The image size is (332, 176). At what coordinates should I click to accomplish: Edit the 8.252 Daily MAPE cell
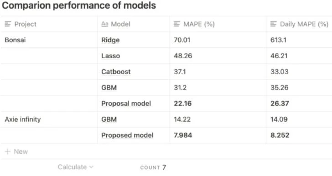tap(299, 135)
